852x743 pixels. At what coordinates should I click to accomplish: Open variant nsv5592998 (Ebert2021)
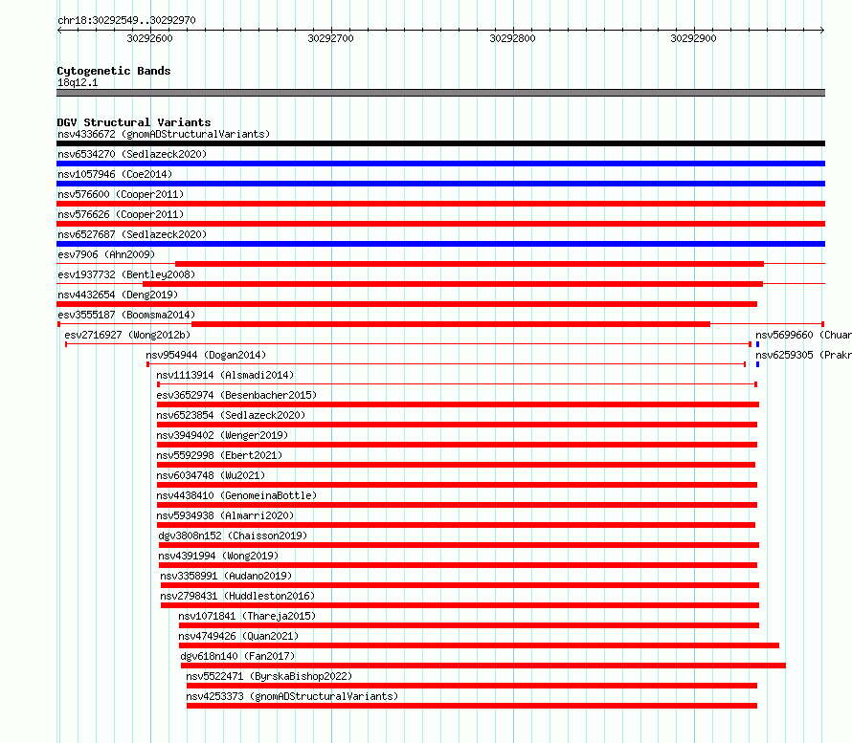point(219,455)
